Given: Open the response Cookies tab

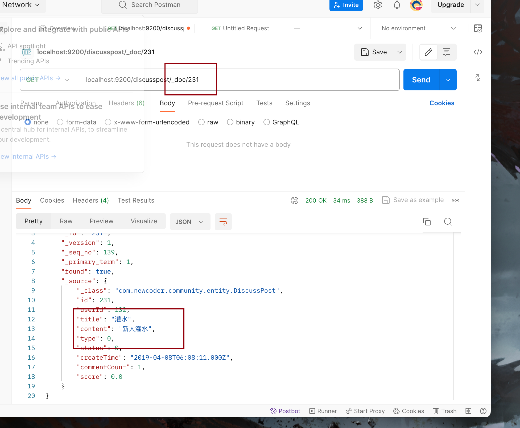Looking at the screenshot, I should (52, 200).
